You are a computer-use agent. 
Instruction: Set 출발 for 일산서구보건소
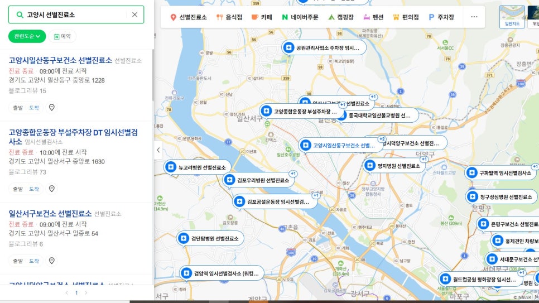tap(17, 261)
